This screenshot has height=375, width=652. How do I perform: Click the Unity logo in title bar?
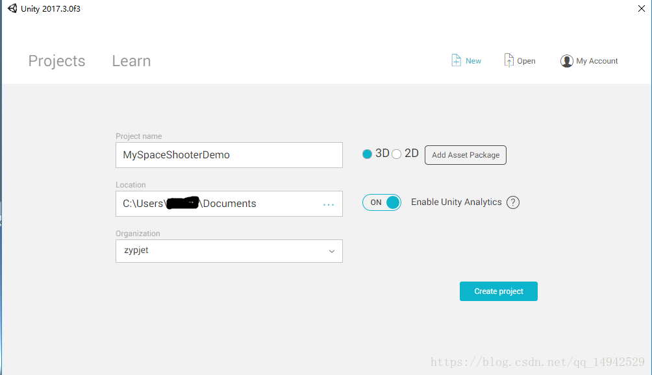[x=12, y=8]
